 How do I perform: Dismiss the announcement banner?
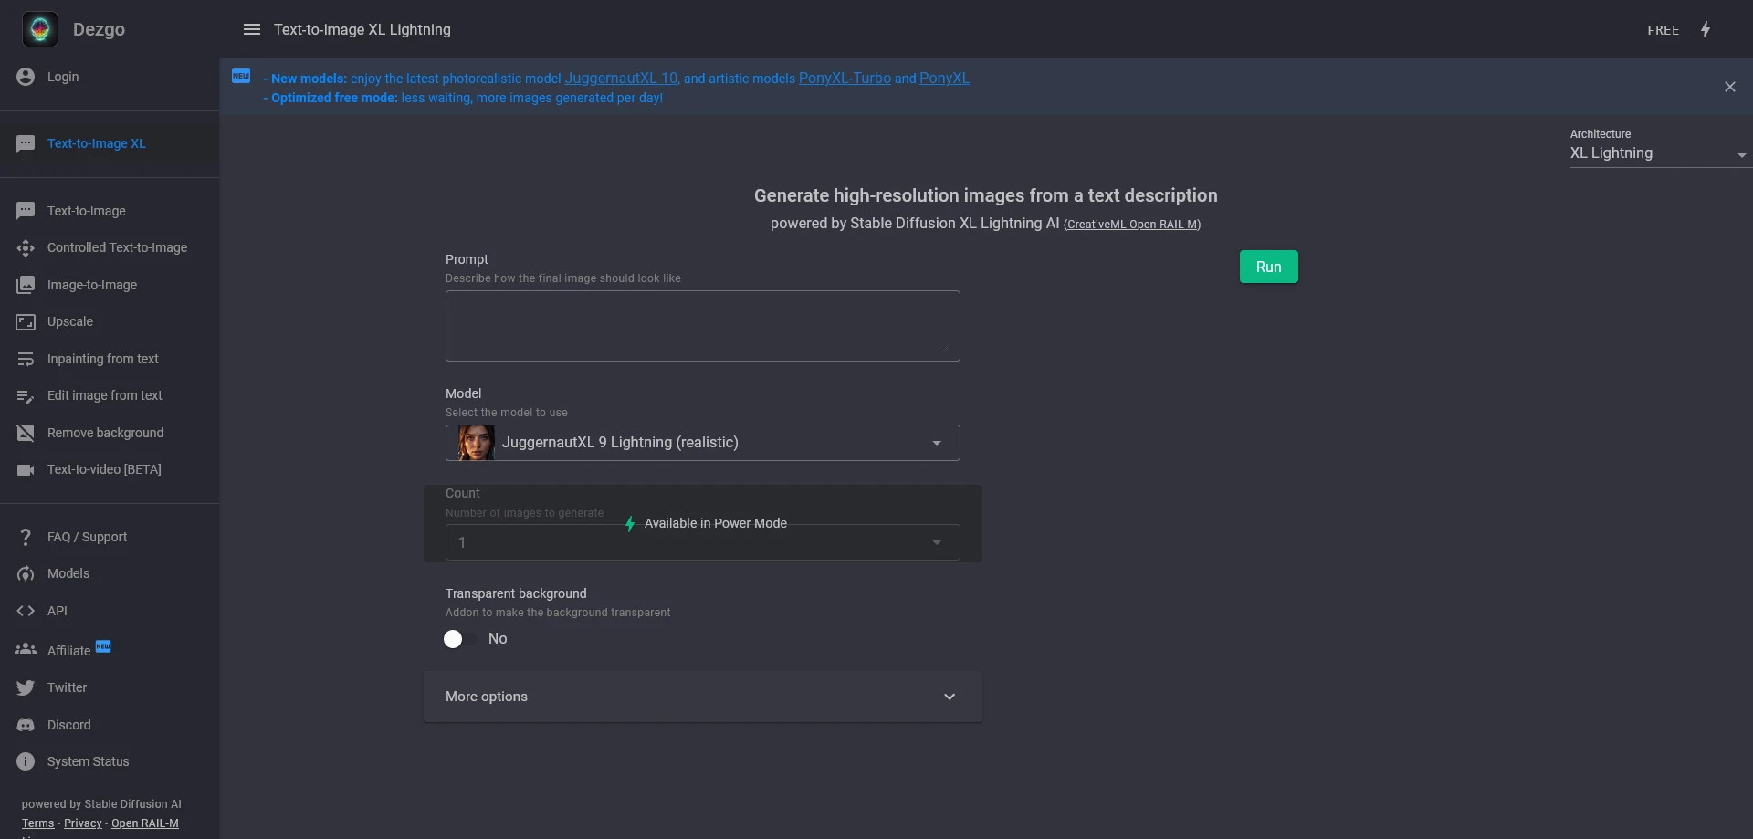tap(1730, 87)
